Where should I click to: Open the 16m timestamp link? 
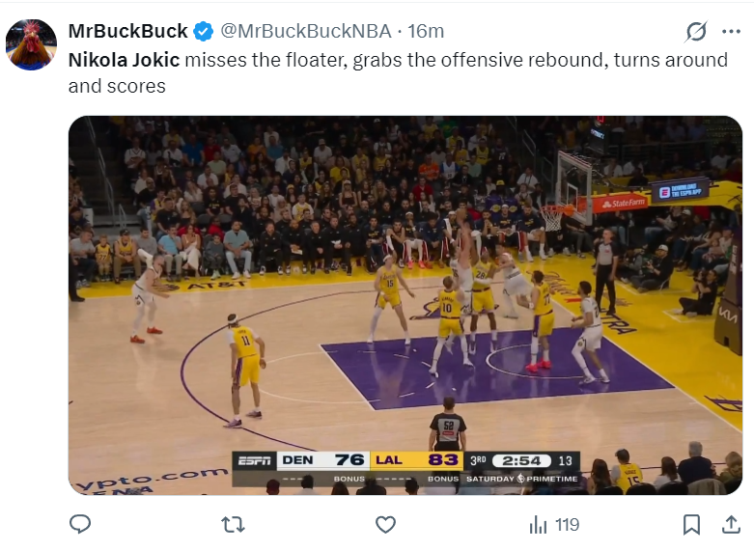[426, 32]
